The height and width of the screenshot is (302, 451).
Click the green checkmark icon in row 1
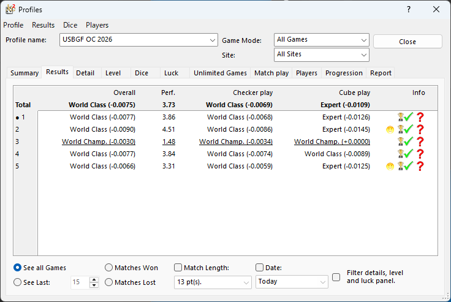pyautogui.click(x=409, y=117)
